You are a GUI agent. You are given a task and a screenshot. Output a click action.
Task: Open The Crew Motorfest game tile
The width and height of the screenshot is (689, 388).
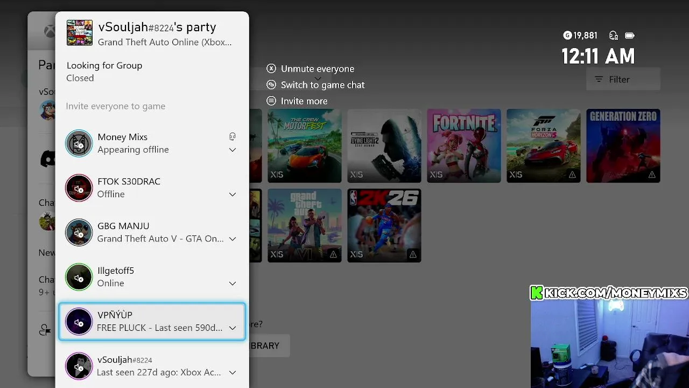[x=305, y=146]
